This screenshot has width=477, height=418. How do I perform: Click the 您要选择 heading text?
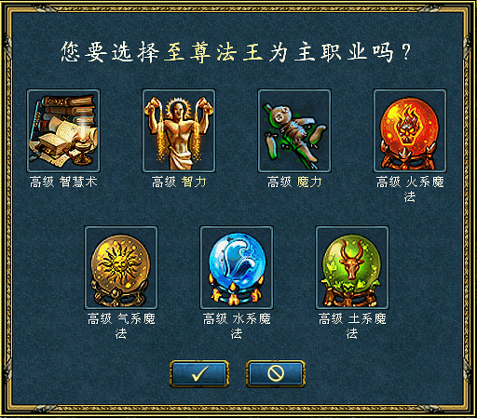tap(110, 52)
